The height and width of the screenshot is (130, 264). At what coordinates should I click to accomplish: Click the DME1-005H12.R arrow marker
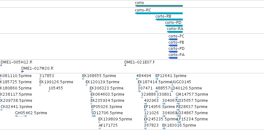(x=1, y=65)
